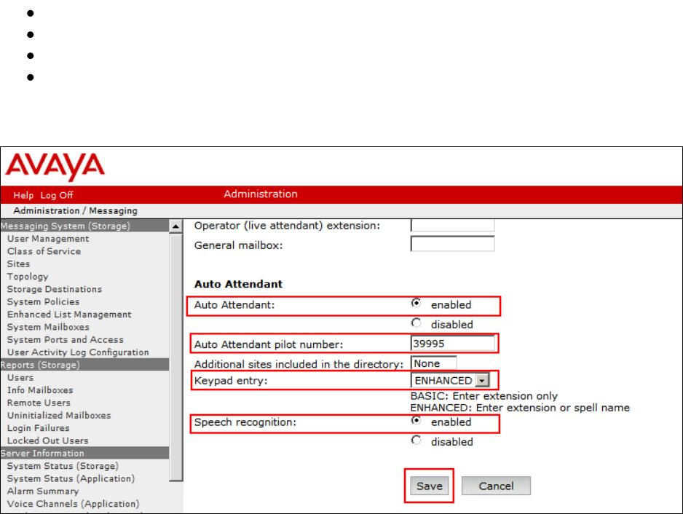Click Administration / Messaging breadcrumb

point(75,211)
